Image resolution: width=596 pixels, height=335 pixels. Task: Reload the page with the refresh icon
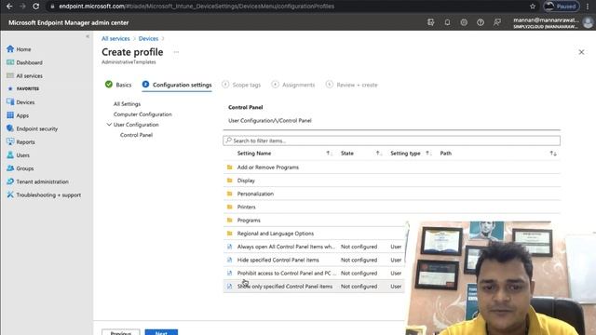pyautogui.click(x=35, y=7)
